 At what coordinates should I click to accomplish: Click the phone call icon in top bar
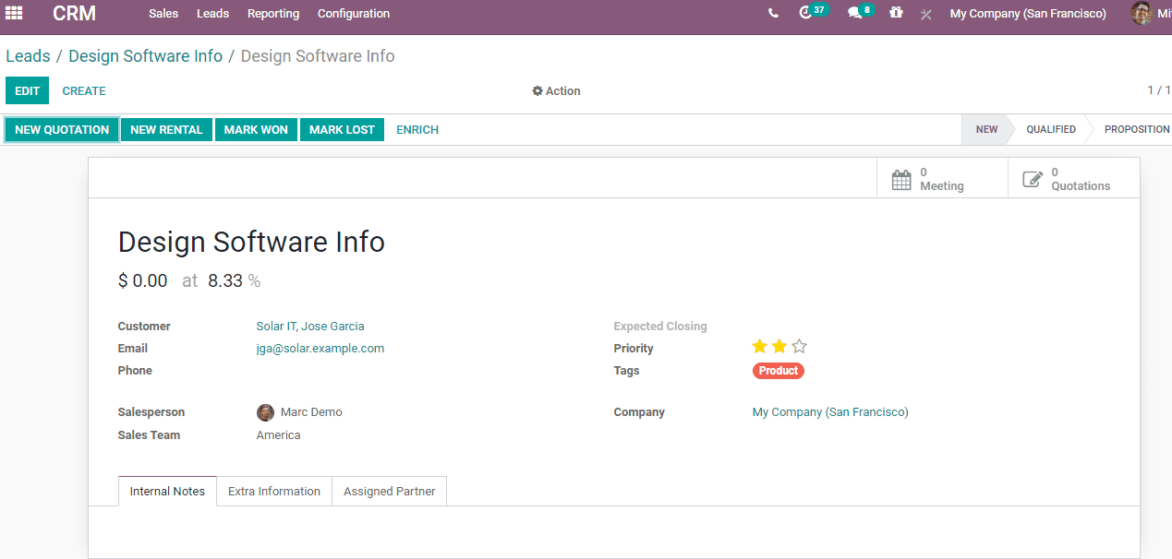click(773, 13)
